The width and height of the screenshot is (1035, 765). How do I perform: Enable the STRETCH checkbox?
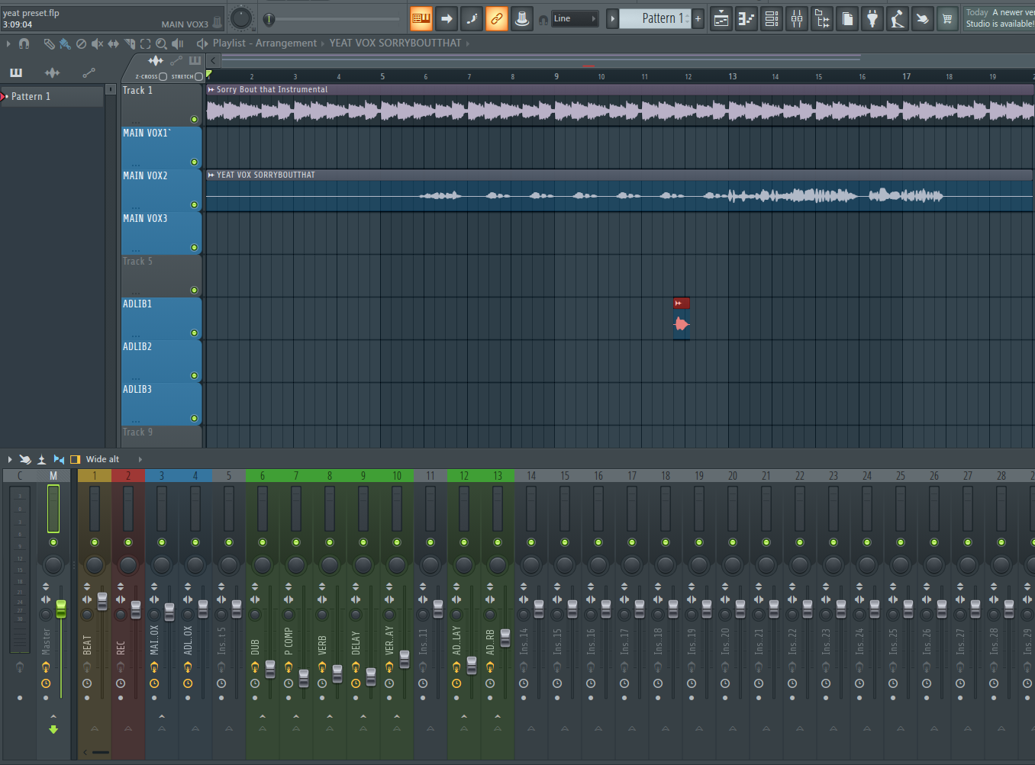pos(198,76)
